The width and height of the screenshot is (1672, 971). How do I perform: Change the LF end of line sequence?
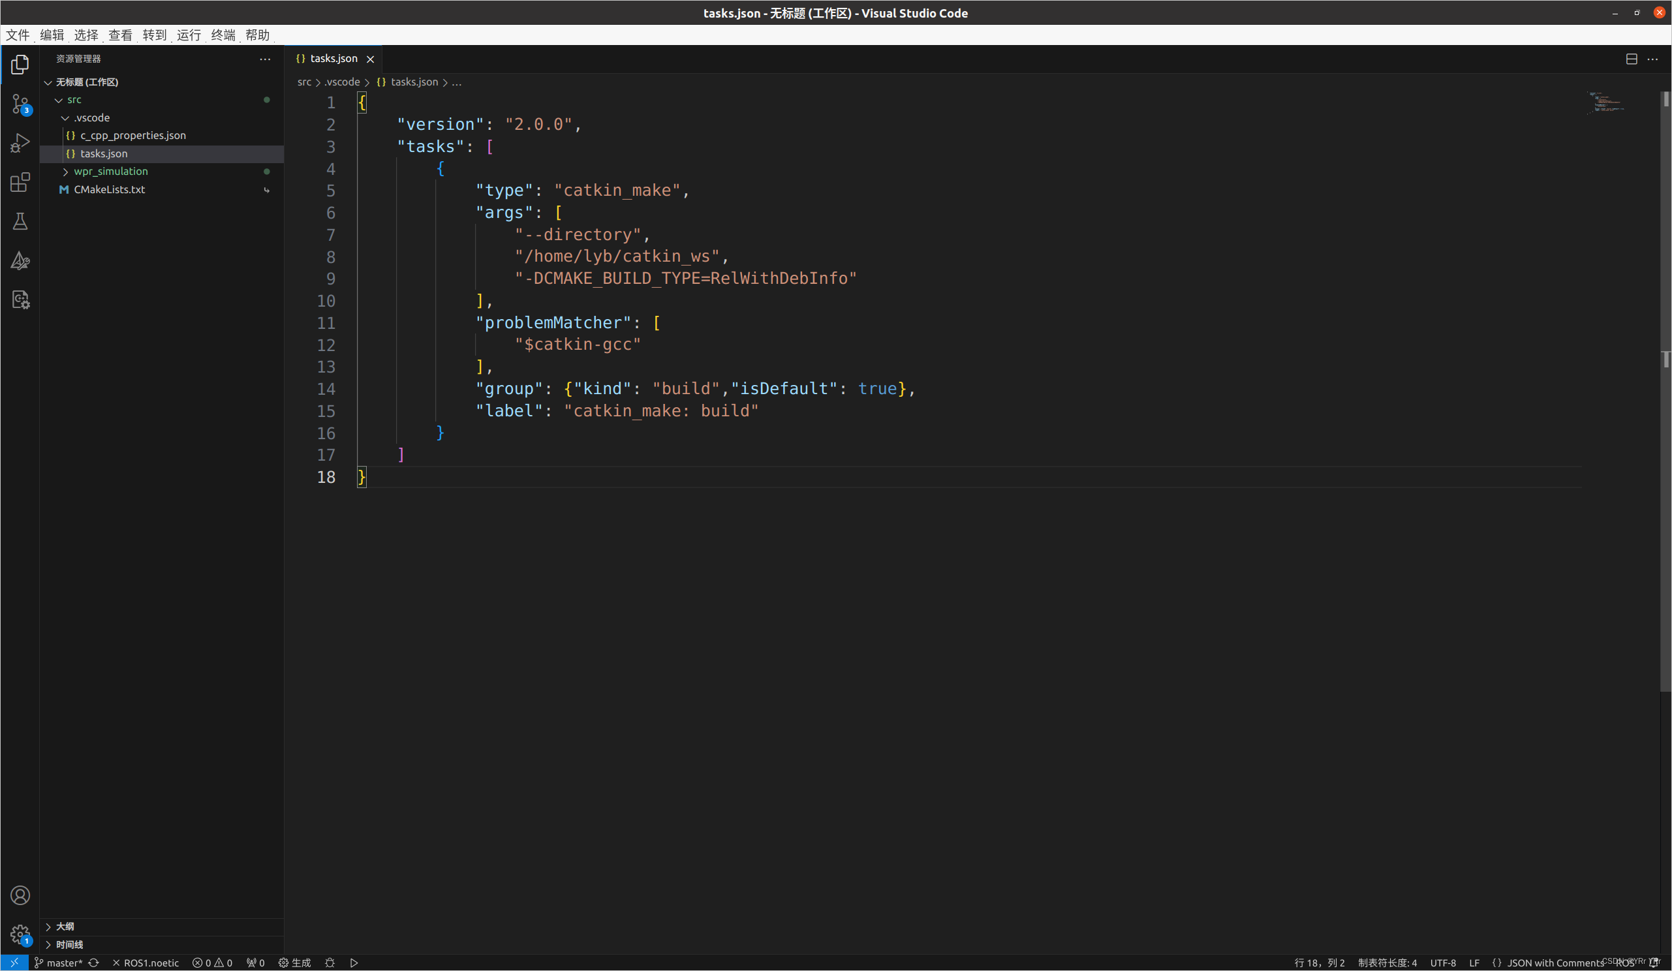click(x=1474, y=963)
